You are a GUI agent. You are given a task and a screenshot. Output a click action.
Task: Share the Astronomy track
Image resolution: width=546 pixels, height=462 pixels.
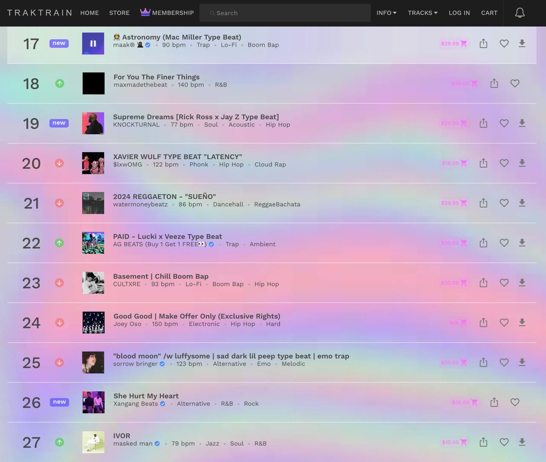pyautogui.click(x=483, y=43)
